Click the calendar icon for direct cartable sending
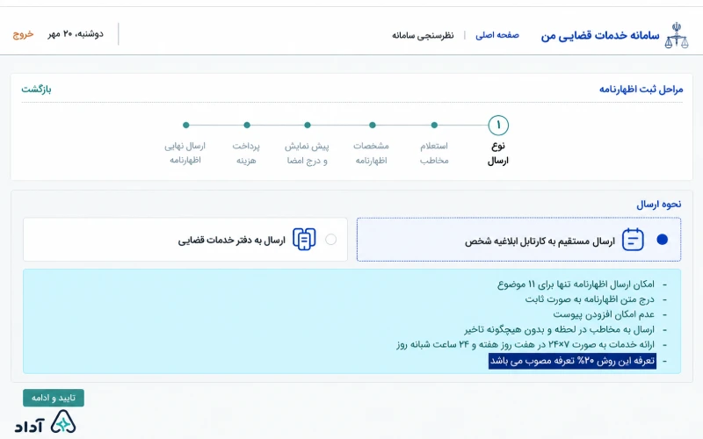Viewport: 703px width, 439px height. pos(633,240)
